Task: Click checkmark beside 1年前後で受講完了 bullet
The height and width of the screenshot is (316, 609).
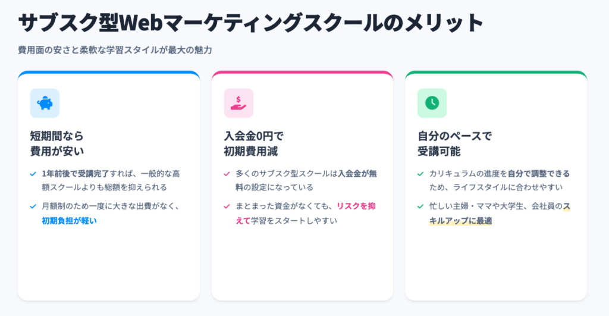Action: pos(33,174)
